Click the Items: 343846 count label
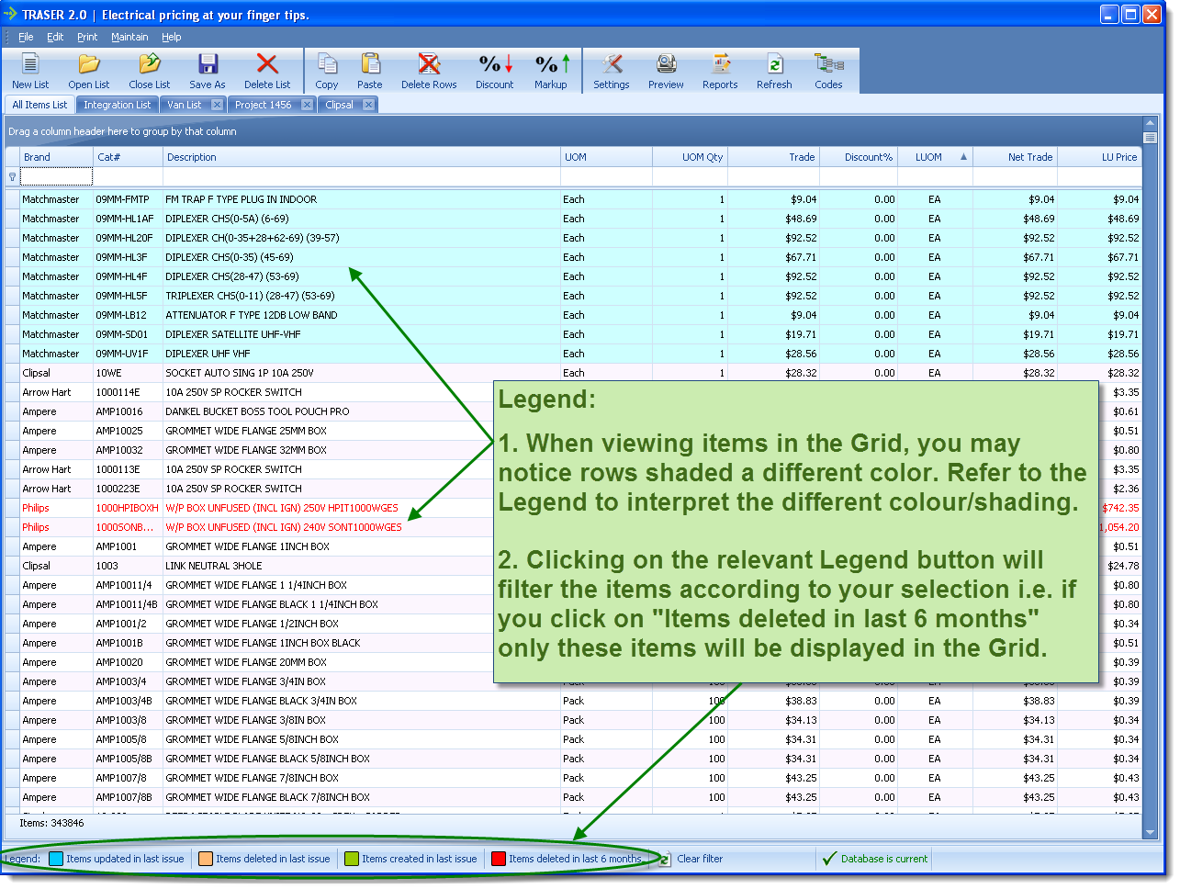The height and width of the screenshot is (889, 1180). (51, 823)
